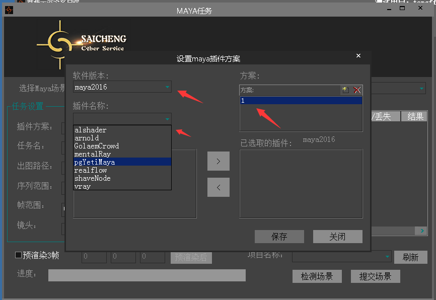Image resolution: width=436 pixels, height=300 pixels.
Task: Click the remove plugin left arrow button
Action: tap(218, 187)
